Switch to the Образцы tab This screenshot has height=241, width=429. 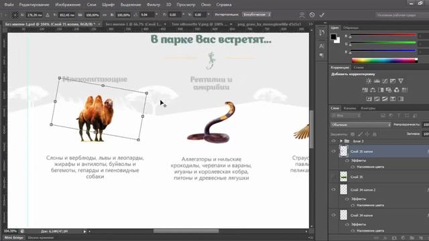pos(351,27)
